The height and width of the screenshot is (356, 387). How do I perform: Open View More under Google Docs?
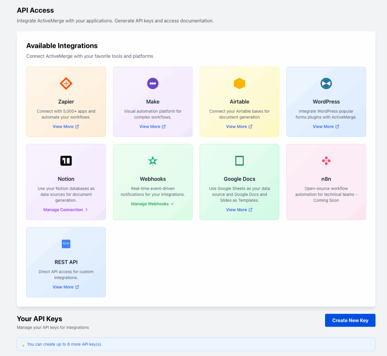[239, 210]
